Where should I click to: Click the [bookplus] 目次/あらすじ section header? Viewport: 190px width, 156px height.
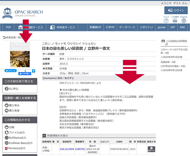pos(99,78)
